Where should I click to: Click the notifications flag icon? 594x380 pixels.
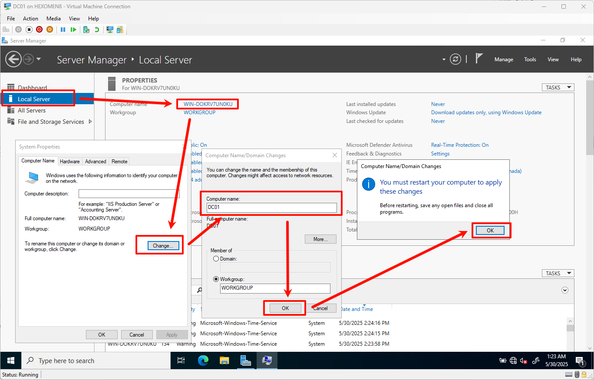[479, 59]
